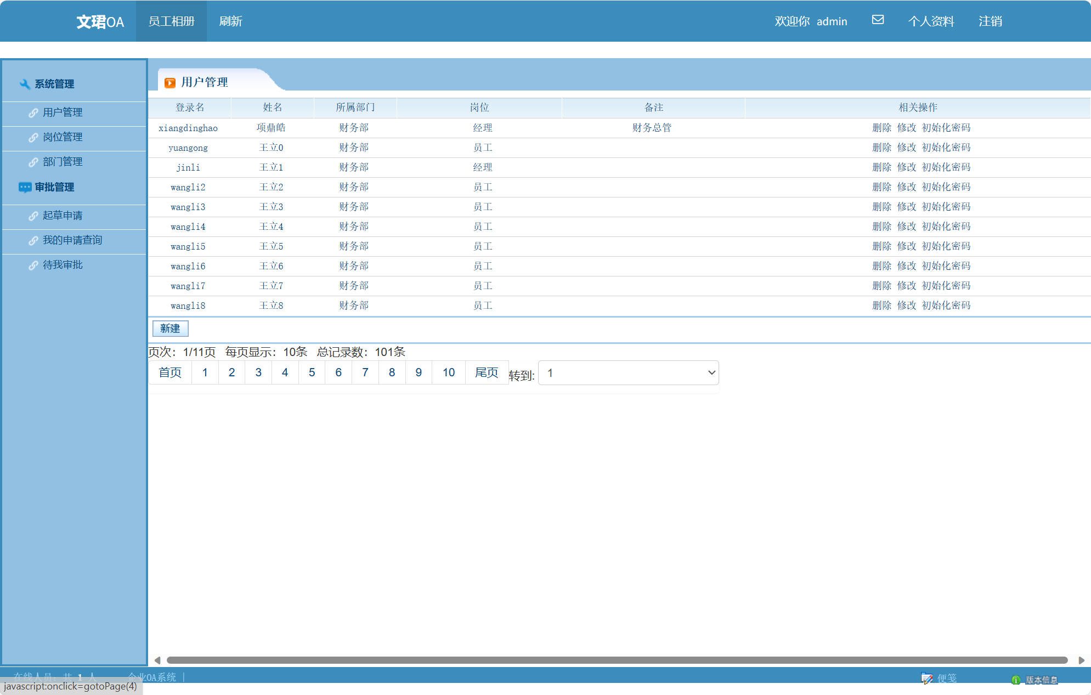Viewport: 1091px width, 695px height.
Task: Click the 便笺 notepad icon in footer
Action: pos(927,679)
